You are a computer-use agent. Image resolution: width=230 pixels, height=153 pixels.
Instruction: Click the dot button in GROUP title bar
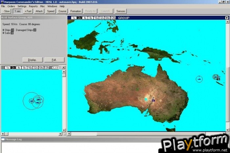click(227, 18)
